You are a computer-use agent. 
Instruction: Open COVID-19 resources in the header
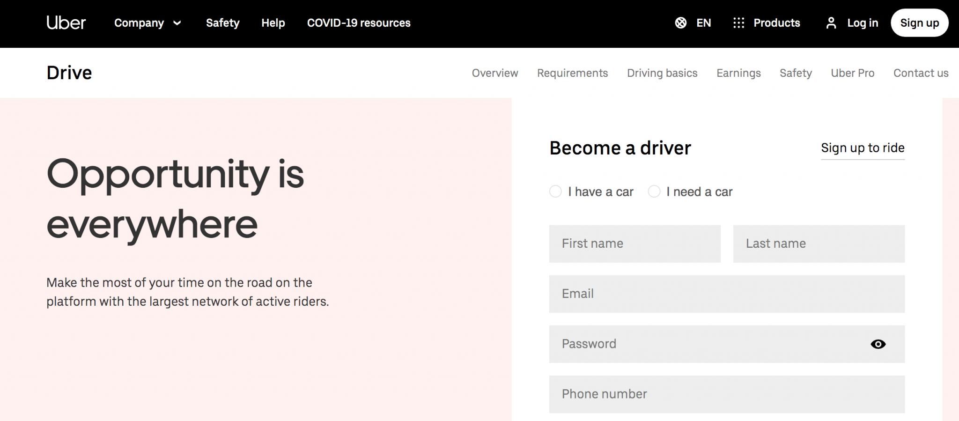tap(359, 22)
